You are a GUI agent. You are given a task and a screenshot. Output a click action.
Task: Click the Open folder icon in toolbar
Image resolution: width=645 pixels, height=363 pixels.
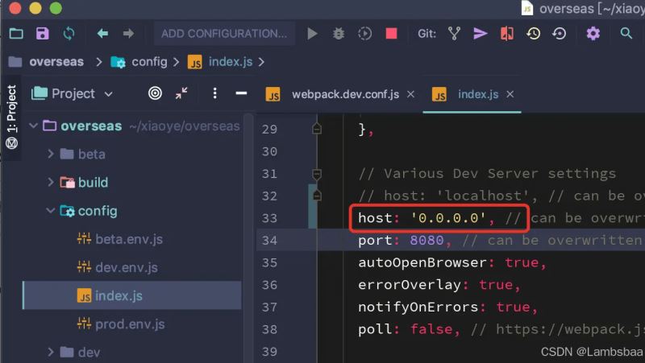pyautogui.click(x=16, y=34)
